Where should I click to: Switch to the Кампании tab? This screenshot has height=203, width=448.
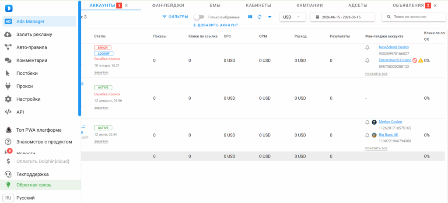(x=310, y=5)
